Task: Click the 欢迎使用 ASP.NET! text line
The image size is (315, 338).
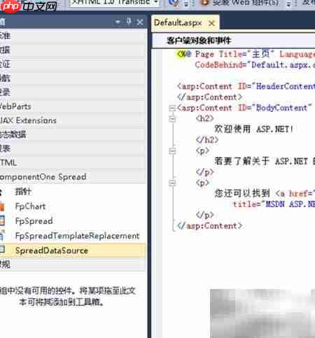Action: 253,129
